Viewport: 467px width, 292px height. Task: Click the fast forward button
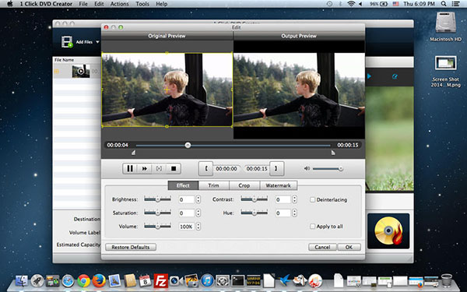tap(145, 168)
